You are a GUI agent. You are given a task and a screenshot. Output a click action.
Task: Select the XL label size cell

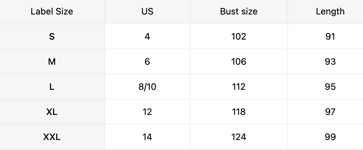pos(52,112)
